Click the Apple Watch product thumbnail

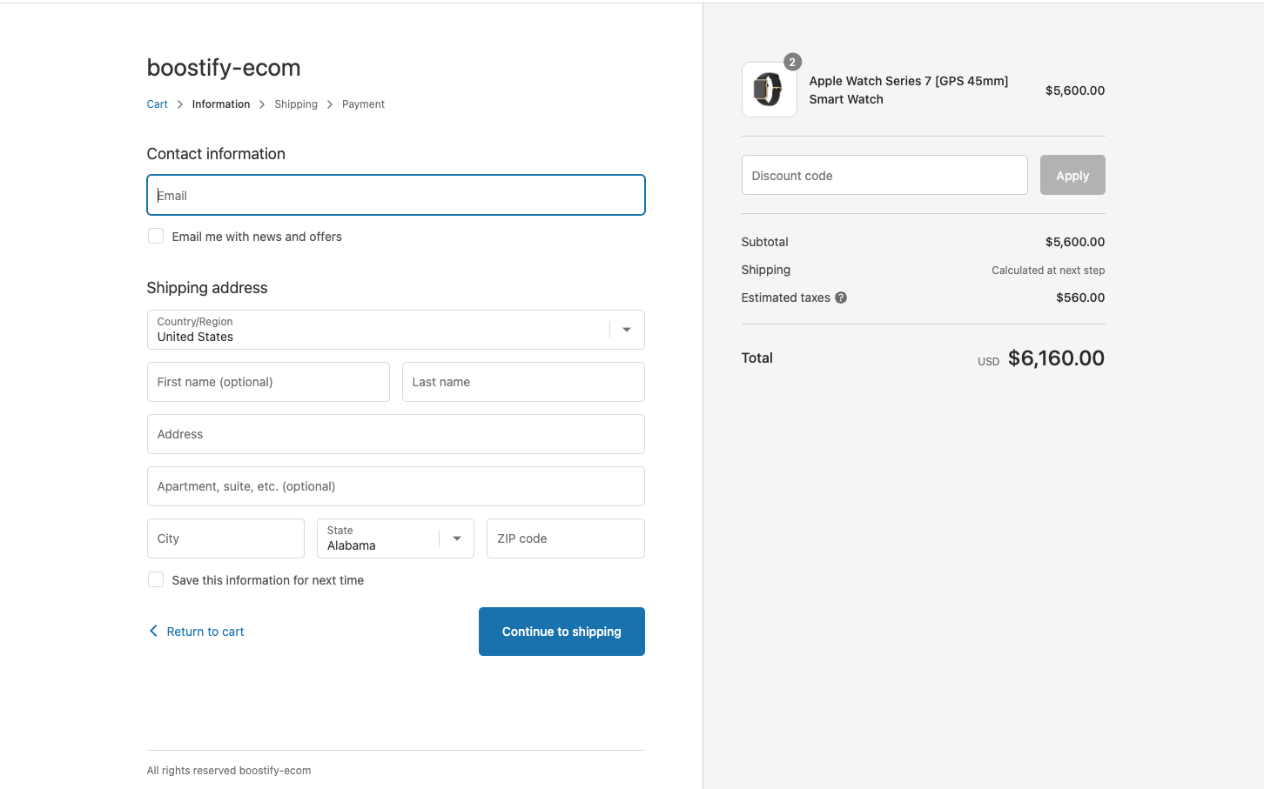click(x=769, y=90)
